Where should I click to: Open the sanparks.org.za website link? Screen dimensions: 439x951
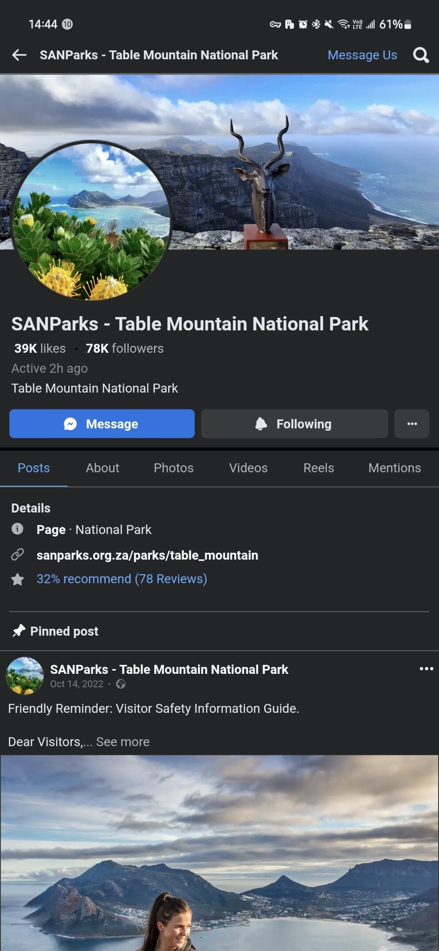pyautogui.click(x=147, y=555)
